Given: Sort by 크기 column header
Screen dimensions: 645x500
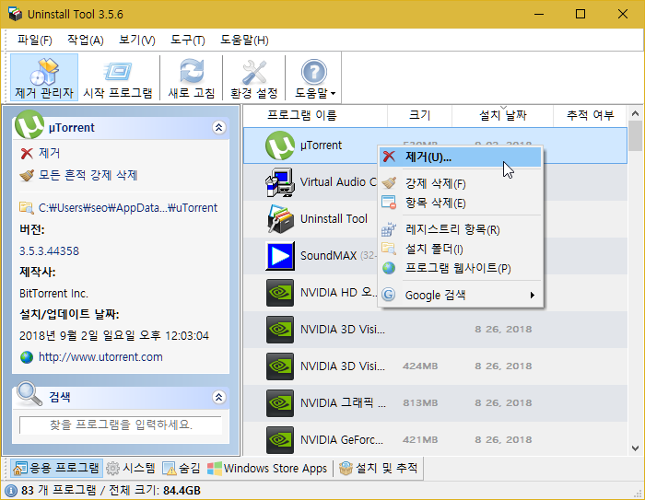Looking at the screenshot, I should pos(419,115).
